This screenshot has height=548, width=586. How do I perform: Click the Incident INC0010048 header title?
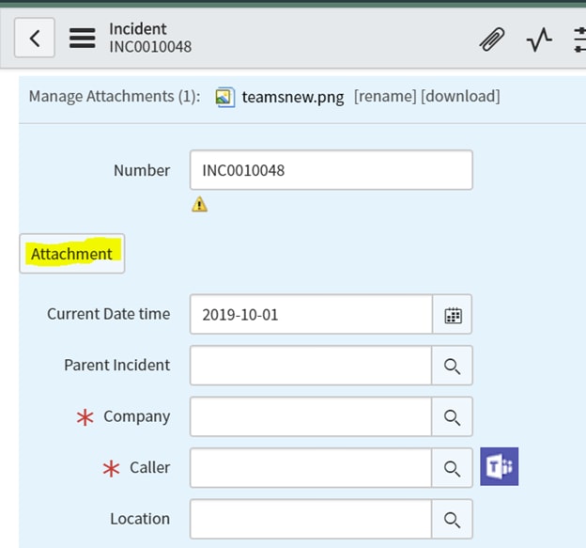(x=150, y=38)
